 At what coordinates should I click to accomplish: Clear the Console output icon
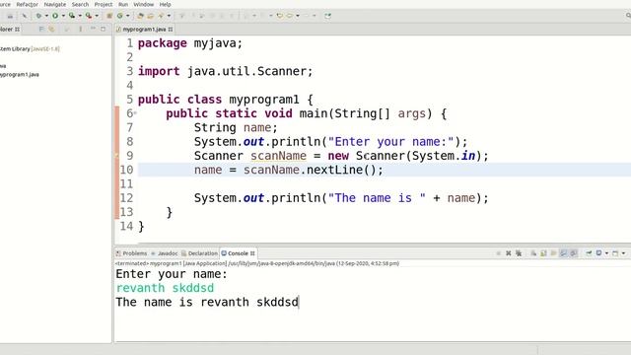(x=533, y=253)
